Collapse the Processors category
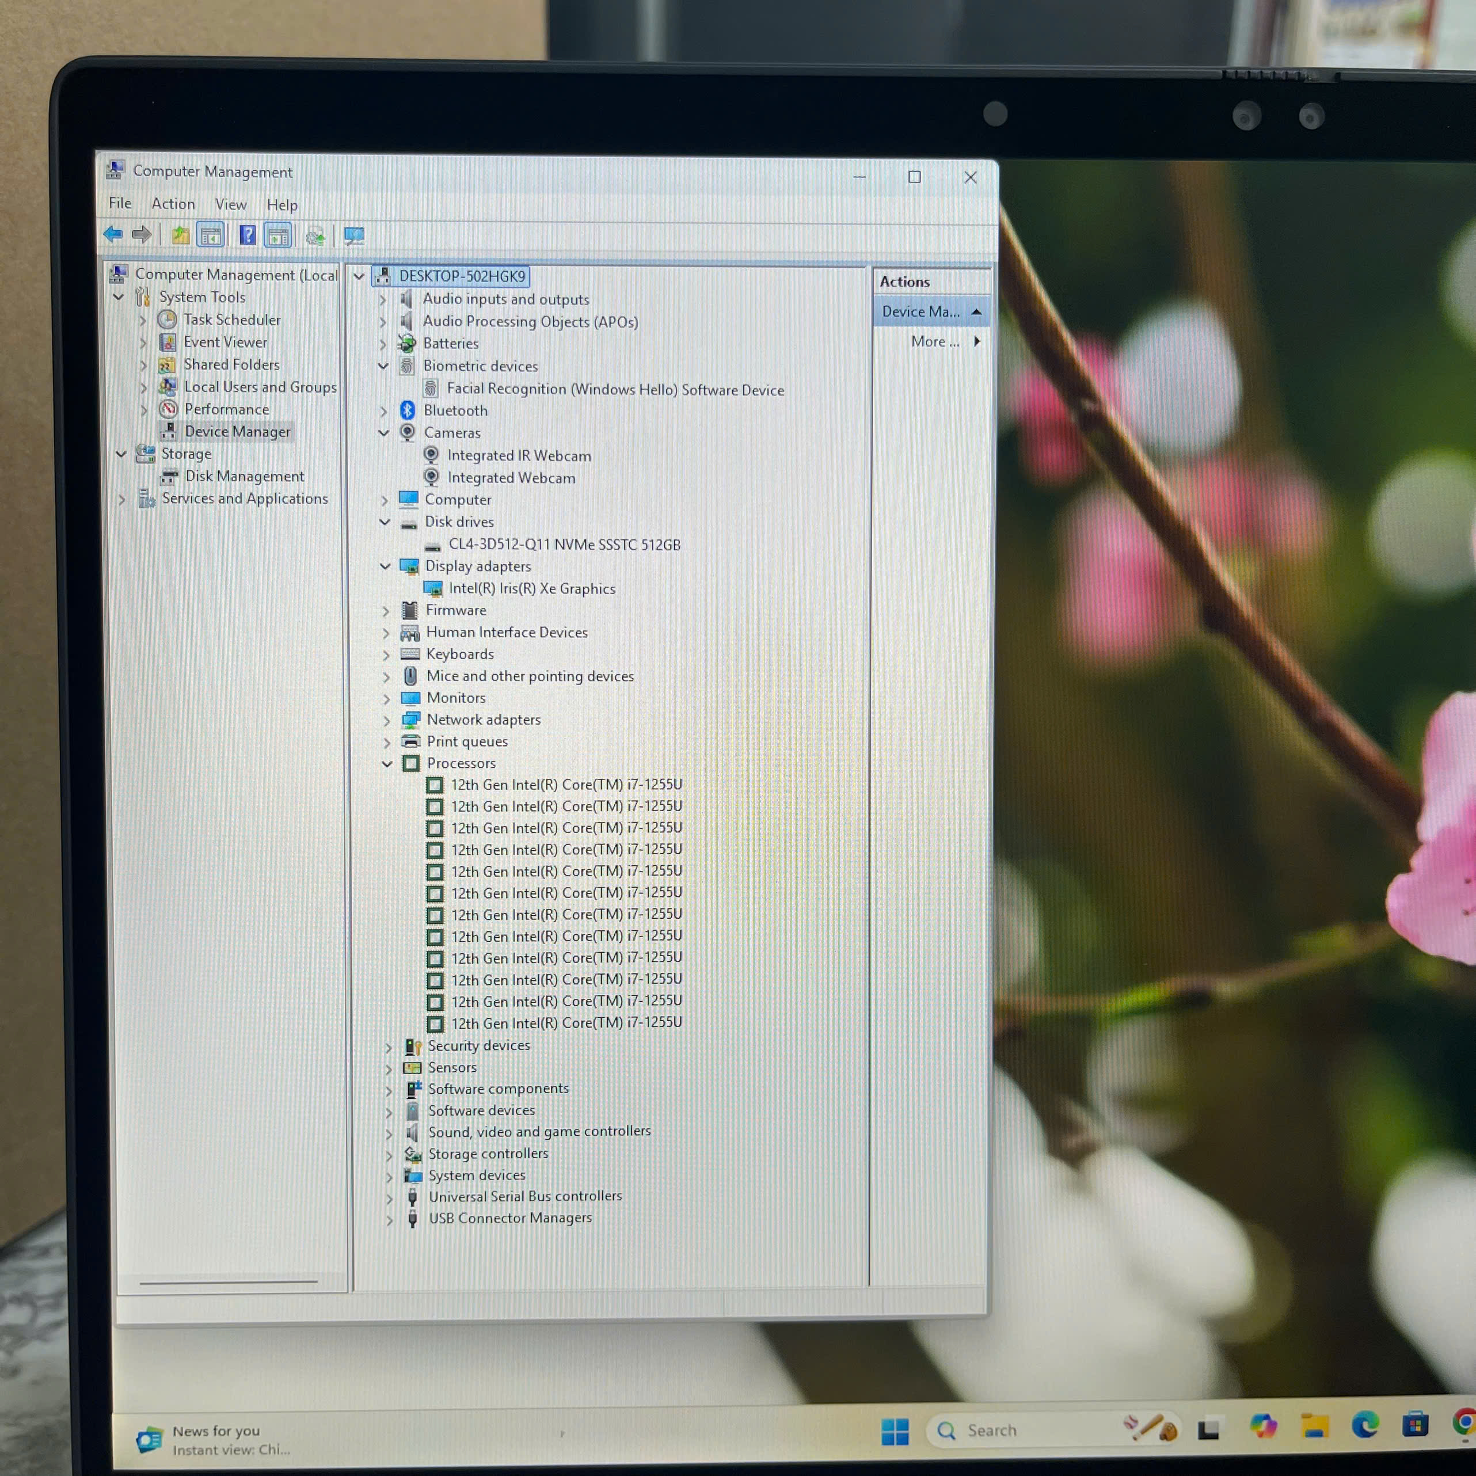 [387, 763]
